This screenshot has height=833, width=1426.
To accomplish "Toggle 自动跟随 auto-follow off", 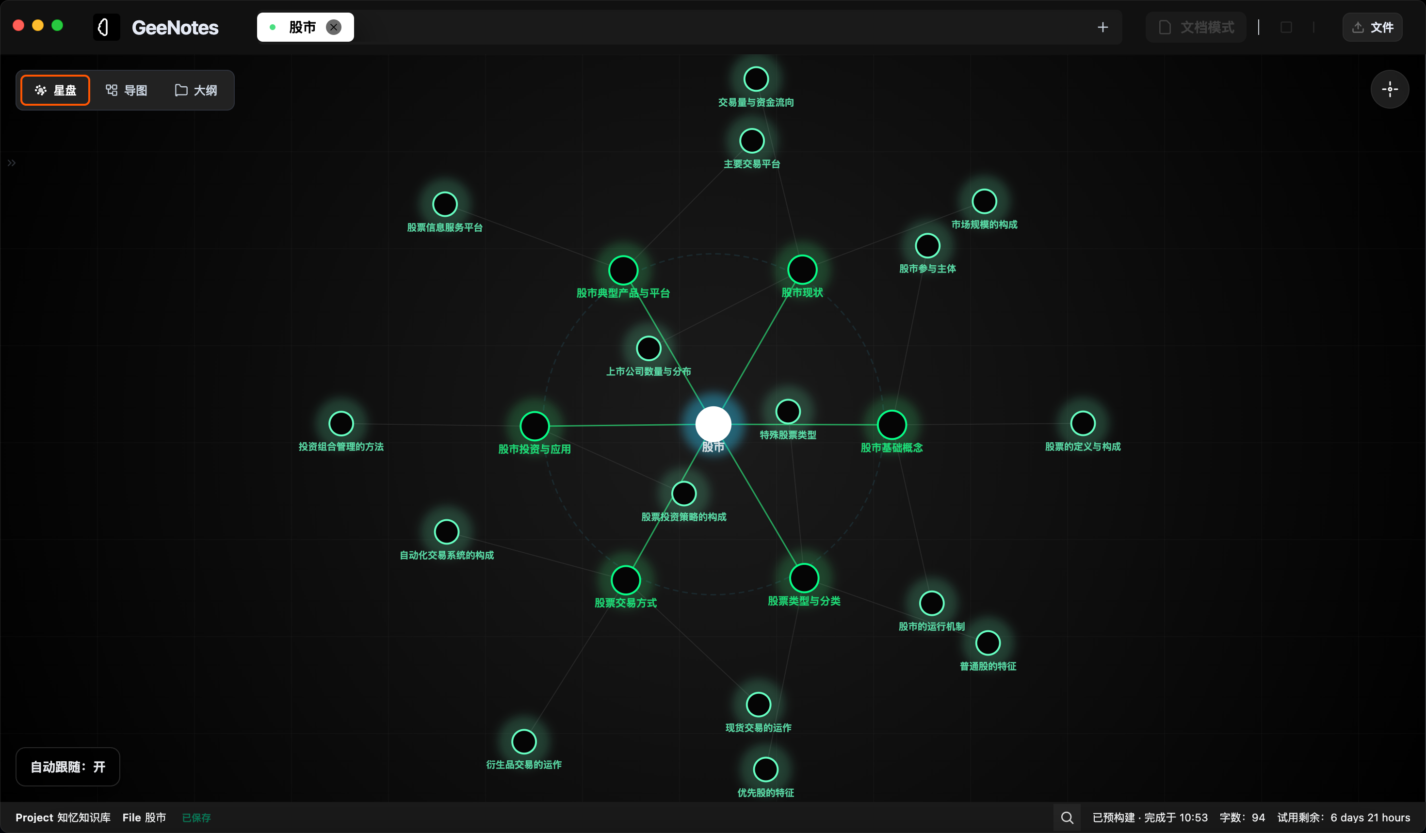I will pos(68,766).
